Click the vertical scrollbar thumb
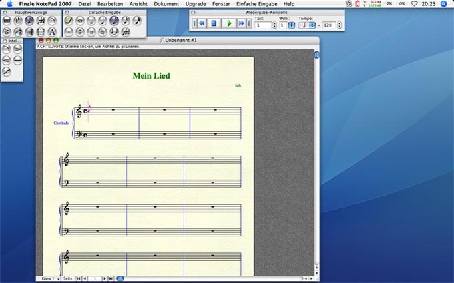 pos(316,55)
